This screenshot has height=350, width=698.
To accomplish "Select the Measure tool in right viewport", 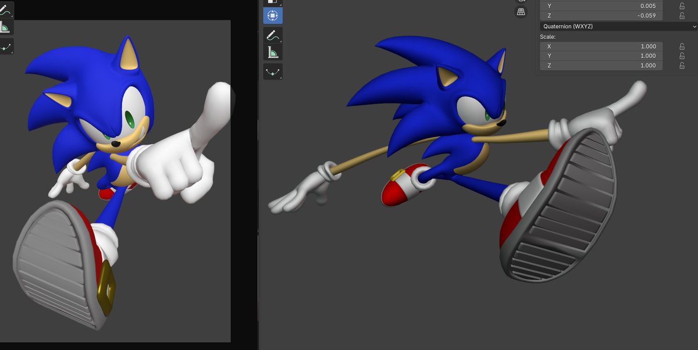I will point(273,52).
